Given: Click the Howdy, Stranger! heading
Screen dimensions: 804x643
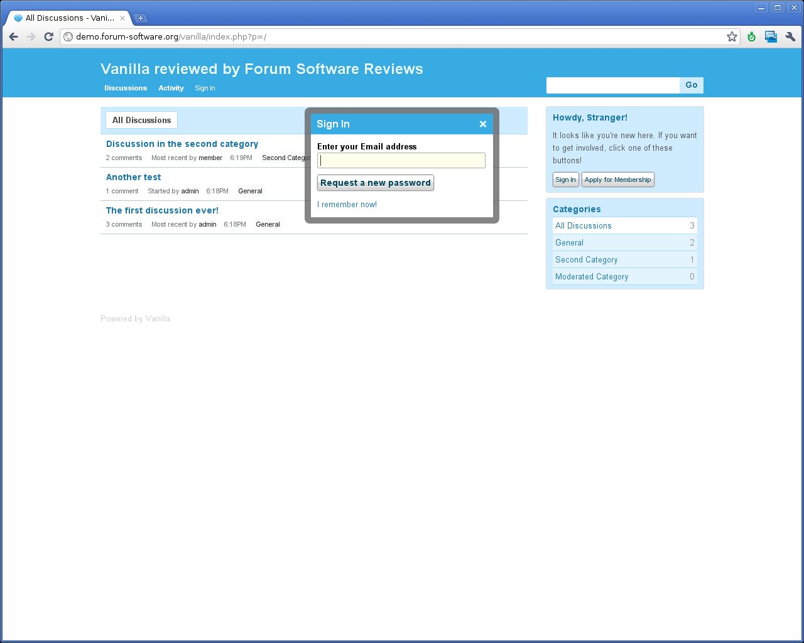Looking at the screenshot, I should coord(590,117).
